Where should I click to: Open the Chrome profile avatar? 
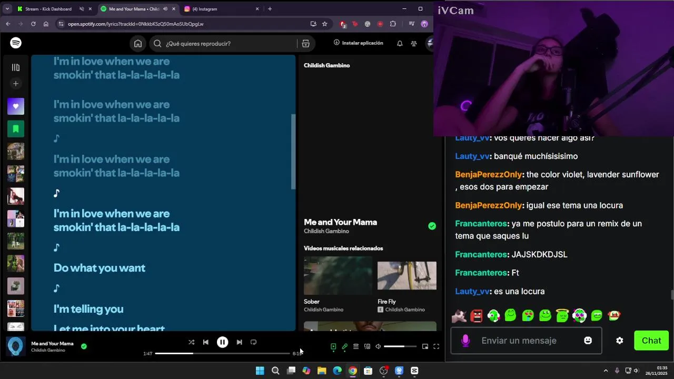(424, 24)
